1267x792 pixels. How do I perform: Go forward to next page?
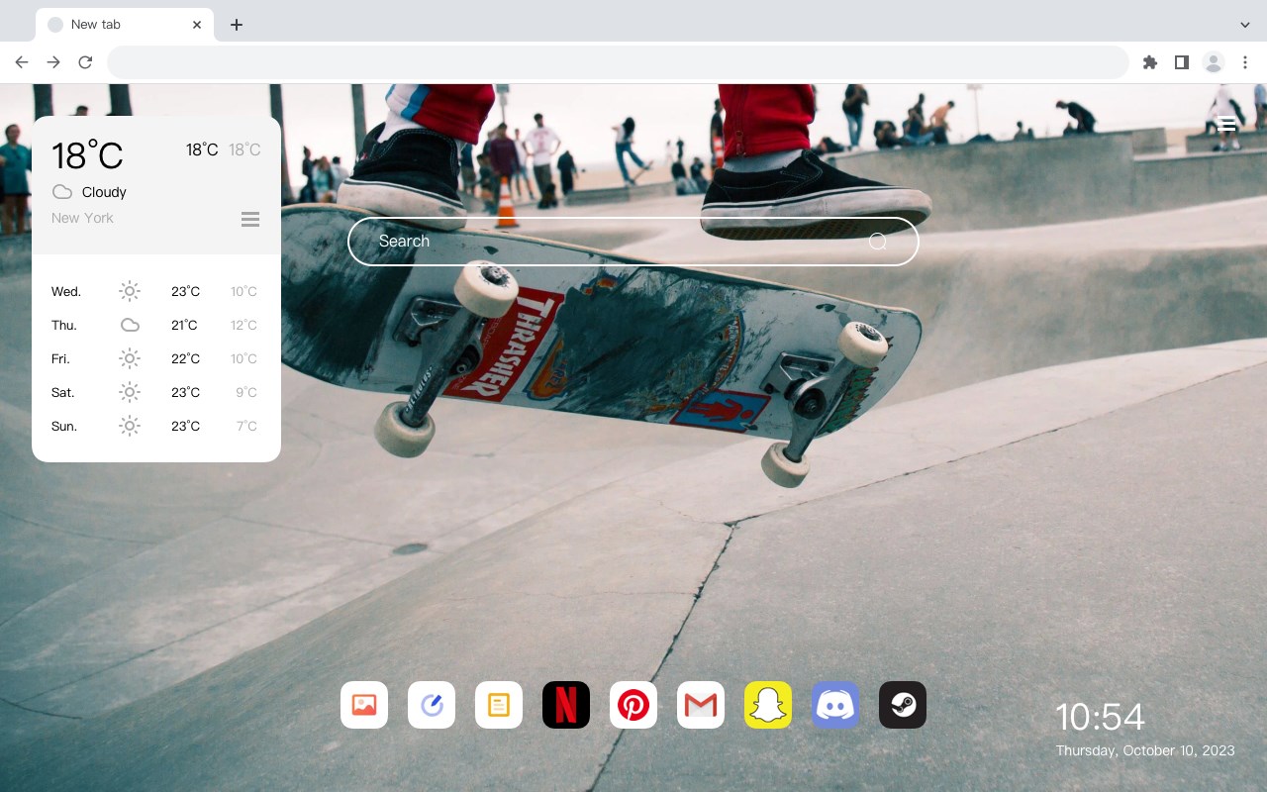pos(53,62)
